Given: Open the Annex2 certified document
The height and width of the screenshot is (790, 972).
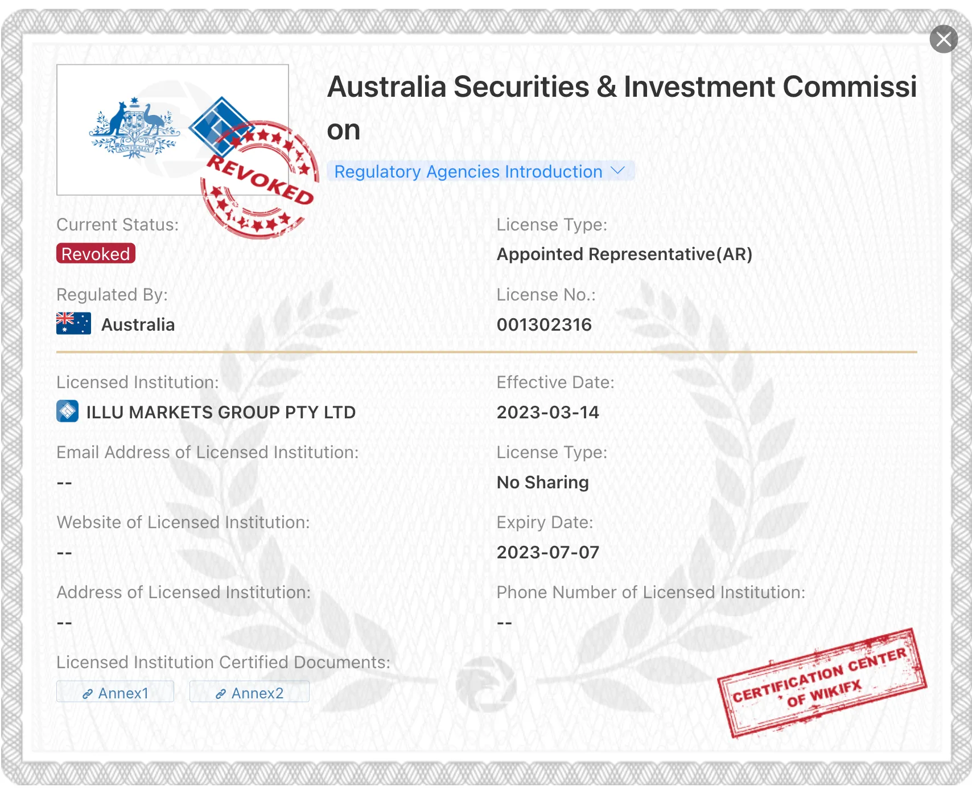Looking at the screenshot, I should pos(249,693).
